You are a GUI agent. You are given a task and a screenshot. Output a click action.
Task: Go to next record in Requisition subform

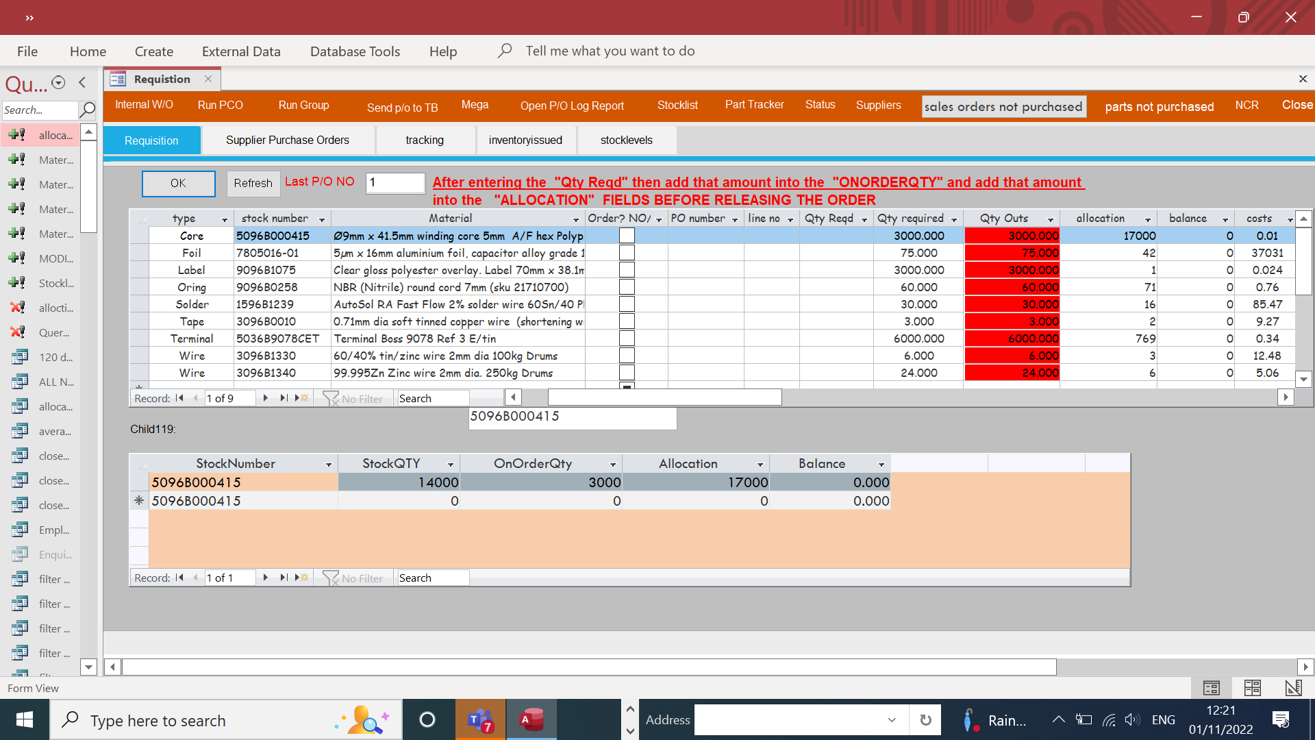coord(265,398)
